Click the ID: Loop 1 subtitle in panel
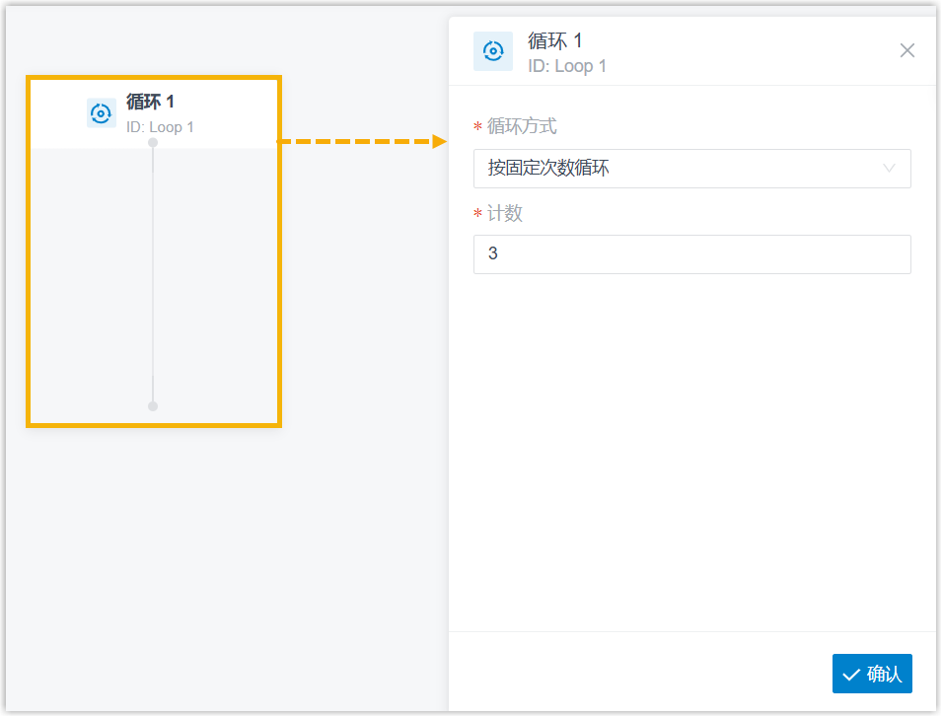942x717 pixels. click(566, 66)
